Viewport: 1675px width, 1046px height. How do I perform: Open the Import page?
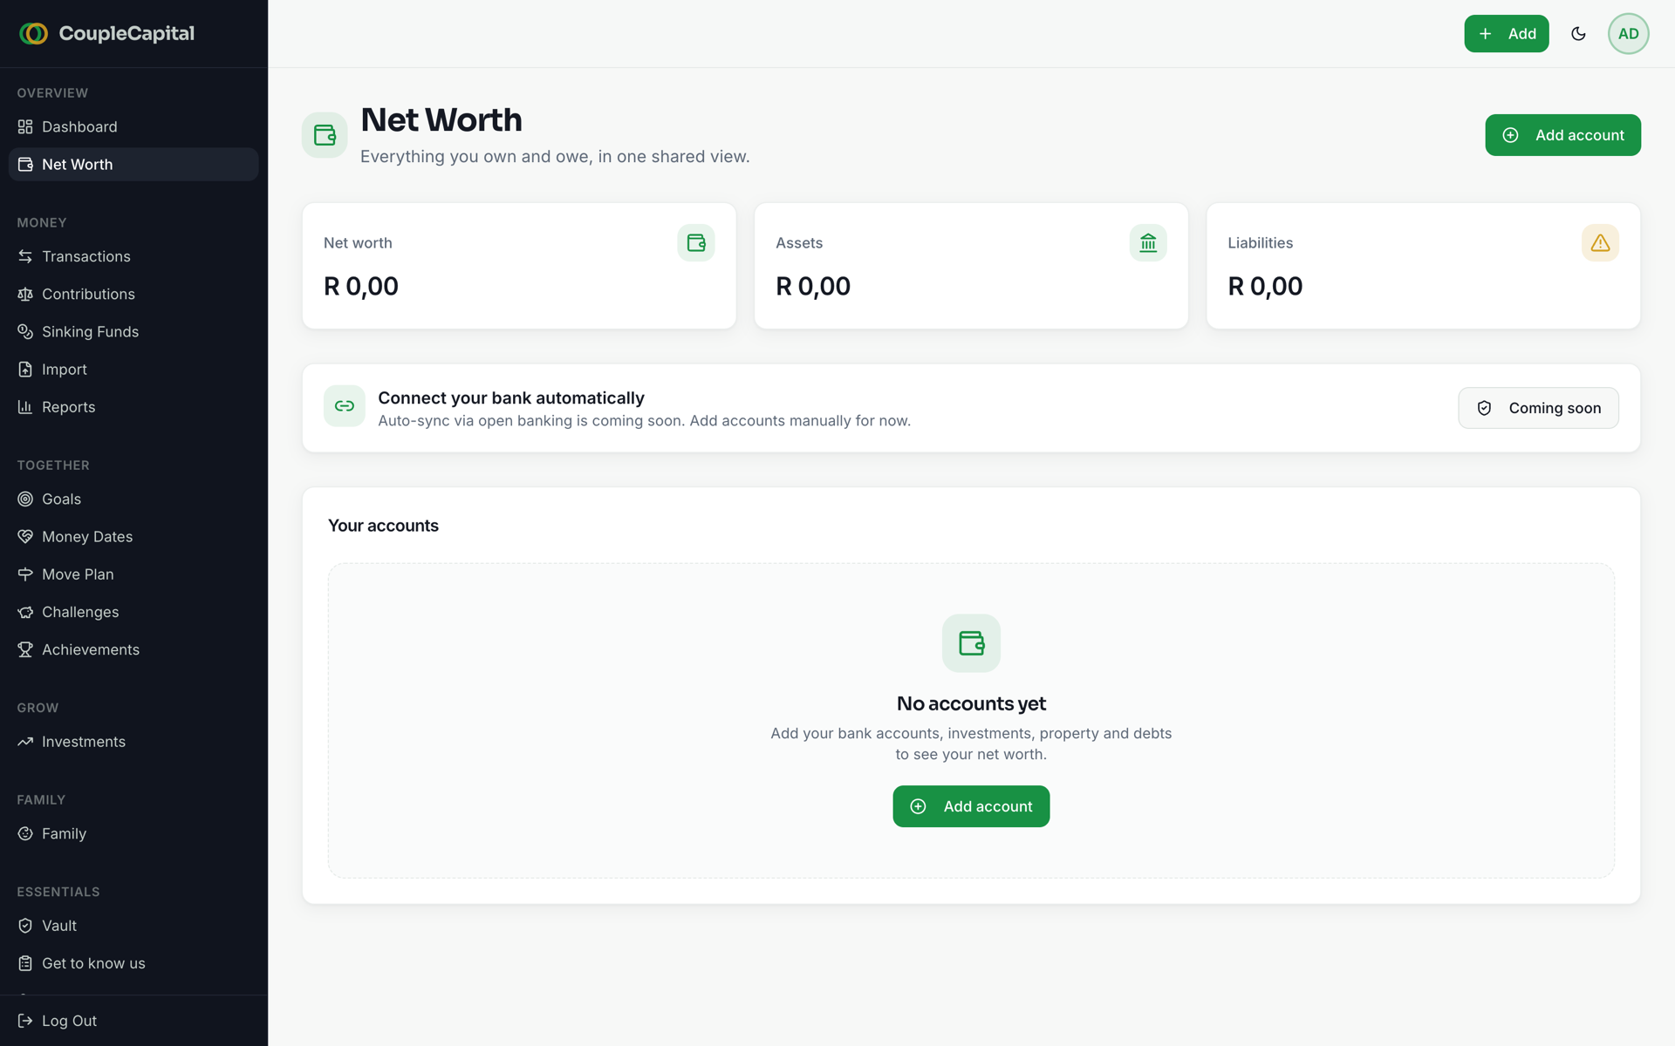tap(133, 369)
